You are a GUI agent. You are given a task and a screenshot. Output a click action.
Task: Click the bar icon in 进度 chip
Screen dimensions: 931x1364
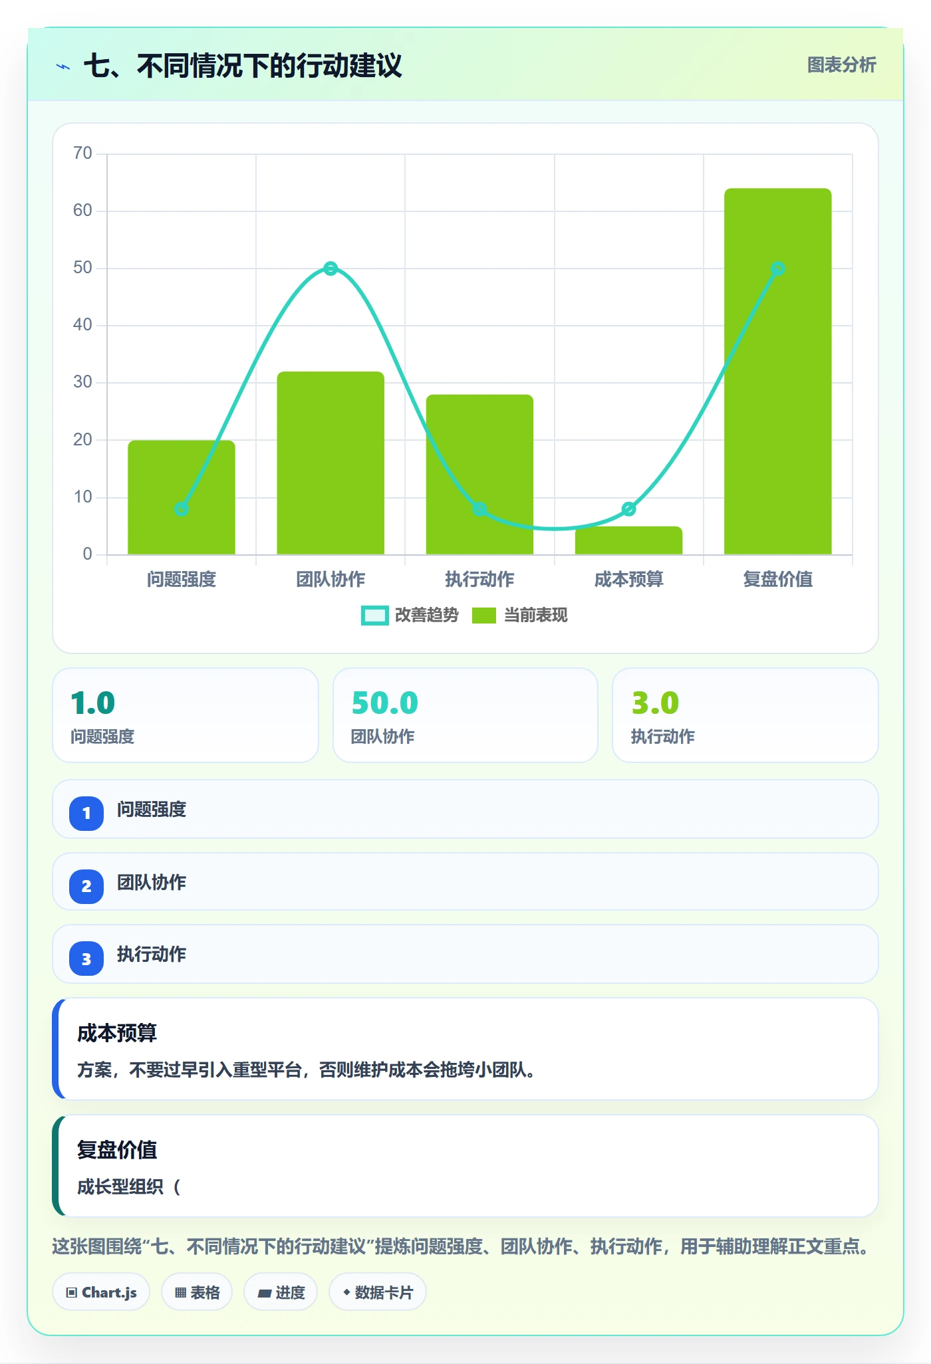pyautogui.click(x=265, y=1294)
